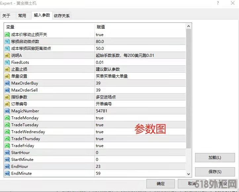Click the bool icon beside TradeTuesday
This screenshot has width=239, height=192.
[x=7, y=125]
